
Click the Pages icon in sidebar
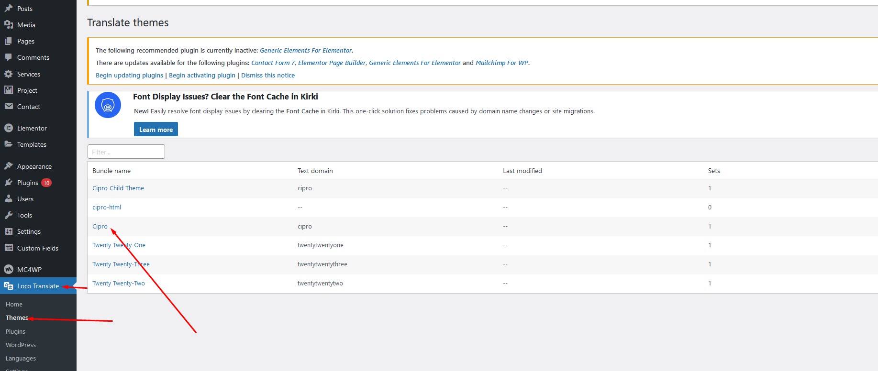pyautogui.click(x=9, y=41)
